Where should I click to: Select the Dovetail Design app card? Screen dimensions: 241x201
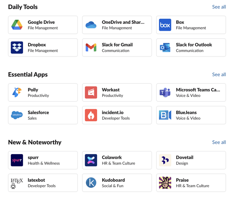[x=191, y=160]
